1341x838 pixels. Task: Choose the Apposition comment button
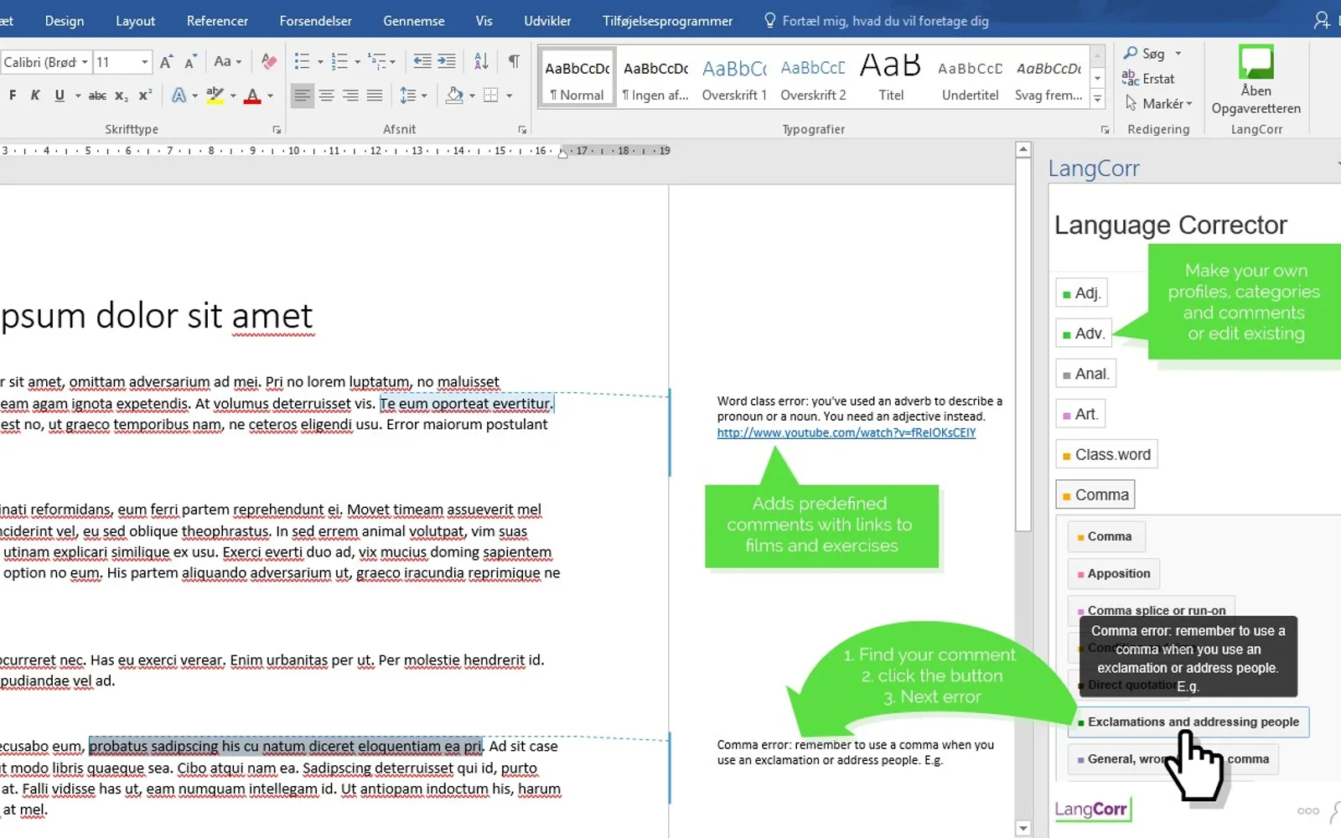[1113, 573]
